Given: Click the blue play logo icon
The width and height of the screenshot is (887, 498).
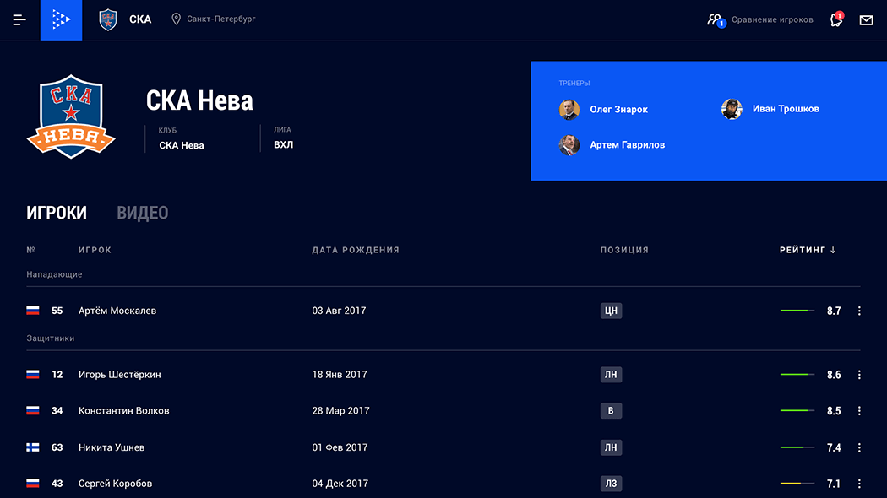Looking at the screenshot, I should [61, 19].
